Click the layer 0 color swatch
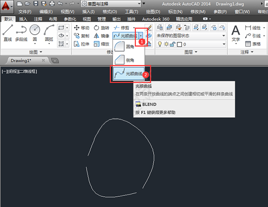 pyautogui.click(x=180, y=45)
